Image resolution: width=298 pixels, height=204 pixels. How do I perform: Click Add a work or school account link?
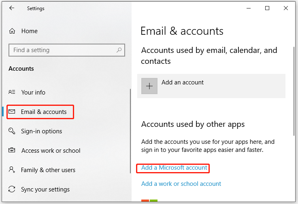[x=181, y=184]
